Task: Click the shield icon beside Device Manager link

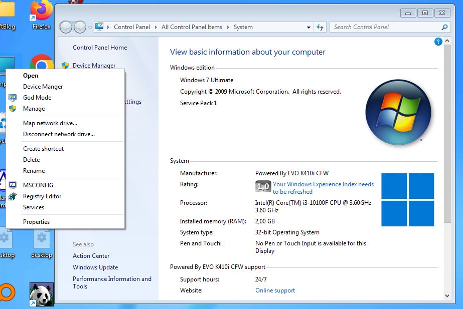Action: [x=65, y=65]
